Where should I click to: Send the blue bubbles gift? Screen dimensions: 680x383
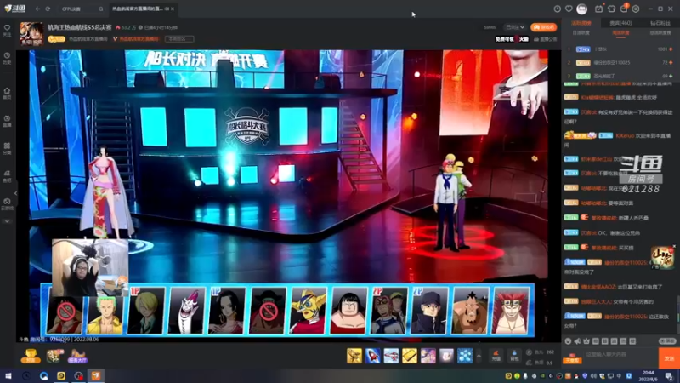[465, 356]
